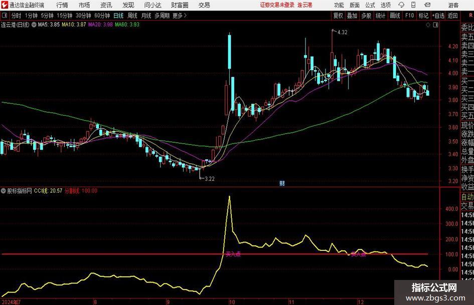
Task: Click the MA5: 3.85 label
Action: [49, 25]
